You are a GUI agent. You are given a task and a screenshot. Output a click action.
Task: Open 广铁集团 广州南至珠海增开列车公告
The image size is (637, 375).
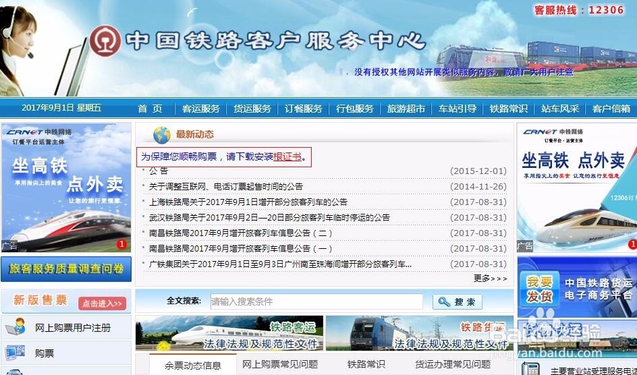click(280, 264)
